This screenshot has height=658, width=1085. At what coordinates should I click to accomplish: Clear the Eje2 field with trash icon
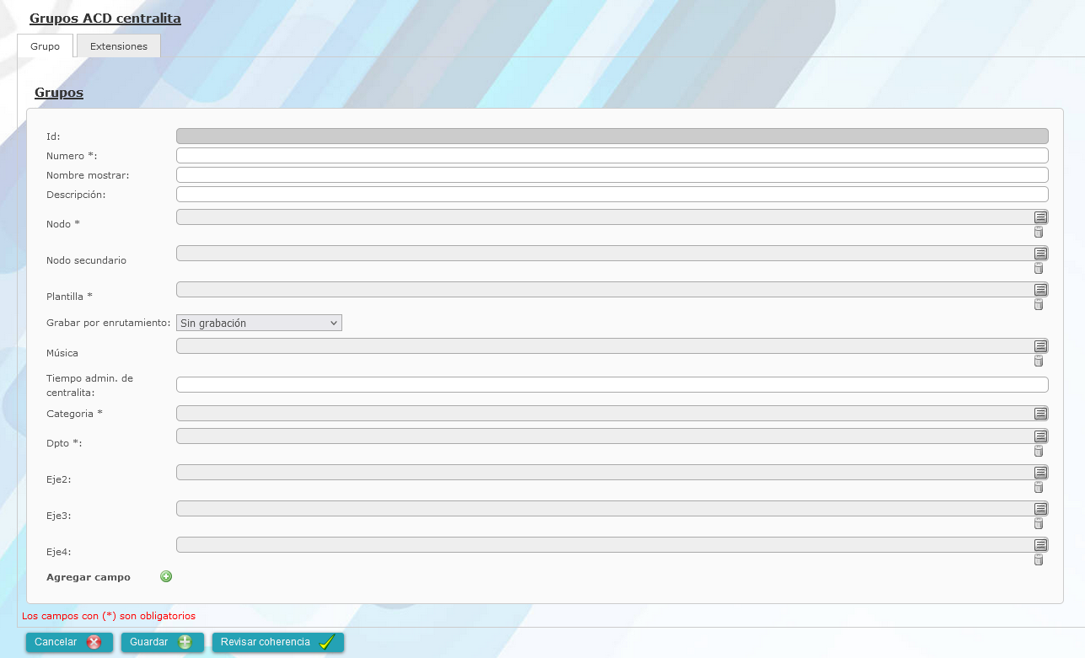(x=1039, y=487)
